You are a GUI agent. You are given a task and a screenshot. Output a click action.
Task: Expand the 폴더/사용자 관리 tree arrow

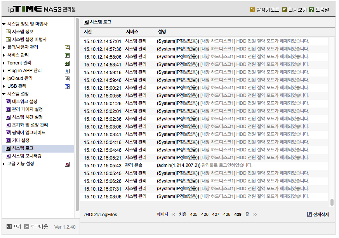(3, 47)
